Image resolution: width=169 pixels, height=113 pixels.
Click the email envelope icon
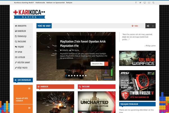click(x=149, y=3)
